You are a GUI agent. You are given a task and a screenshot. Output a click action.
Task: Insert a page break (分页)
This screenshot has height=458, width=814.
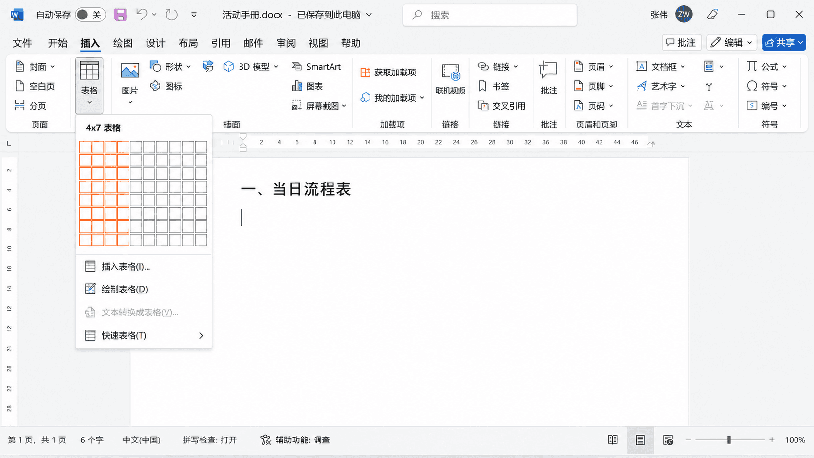(x=31, y=106)
